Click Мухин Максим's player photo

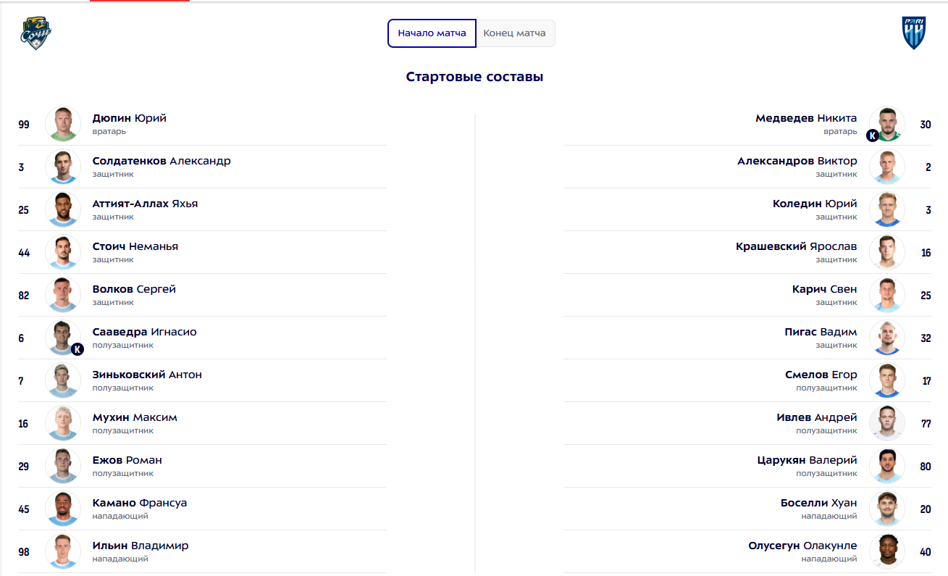(x=63, y=423)
